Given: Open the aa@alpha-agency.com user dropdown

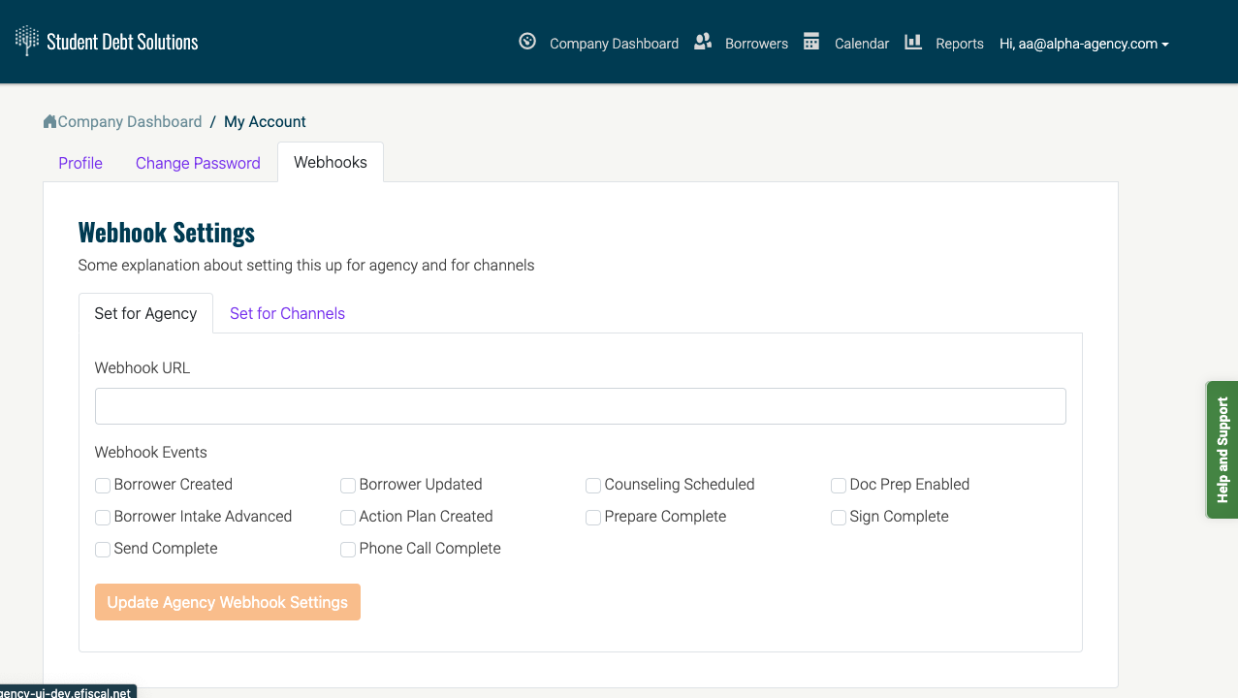Looking at the screenshot, I should (x=1084, y=44).
